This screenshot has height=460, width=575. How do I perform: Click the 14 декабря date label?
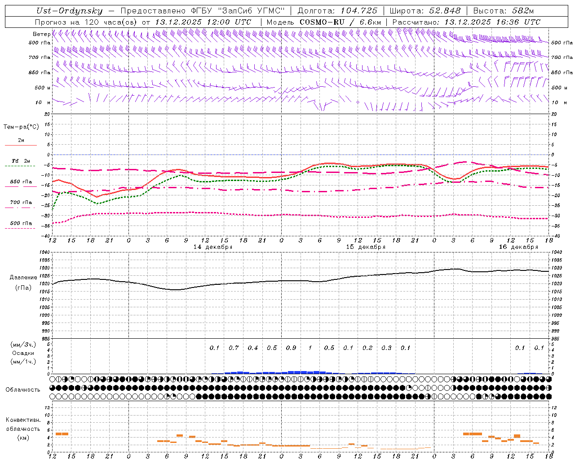213,247
